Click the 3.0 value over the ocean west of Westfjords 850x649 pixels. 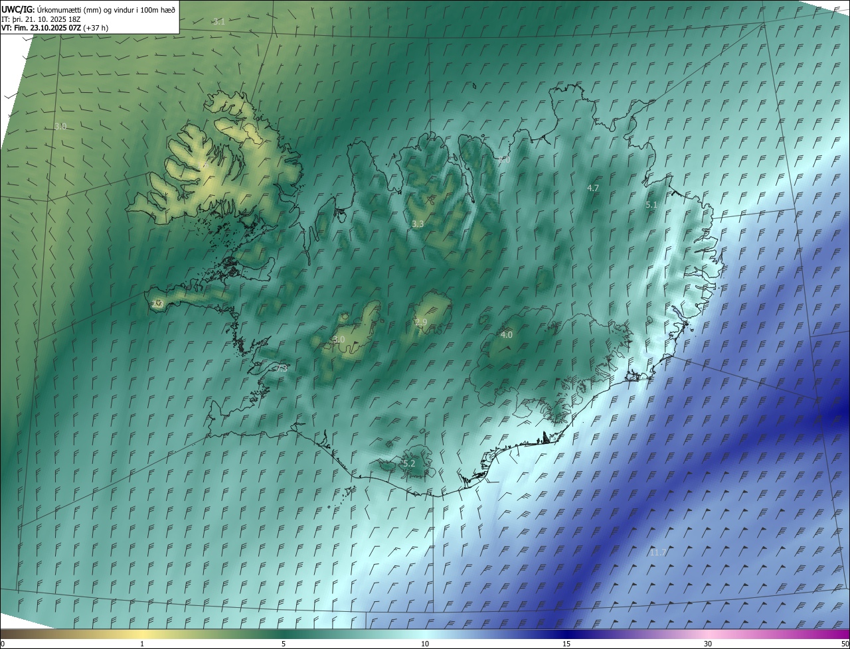coord(60,126)
